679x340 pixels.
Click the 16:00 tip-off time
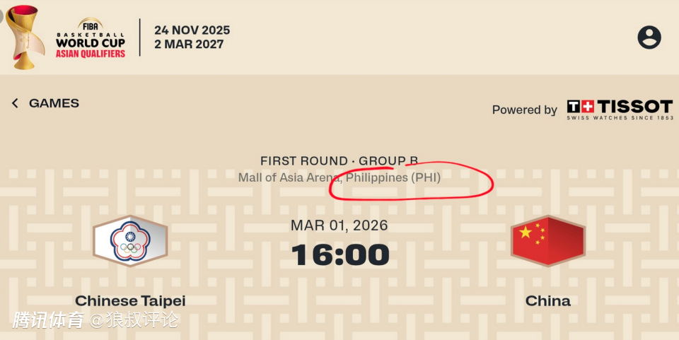tap(339, 255)
